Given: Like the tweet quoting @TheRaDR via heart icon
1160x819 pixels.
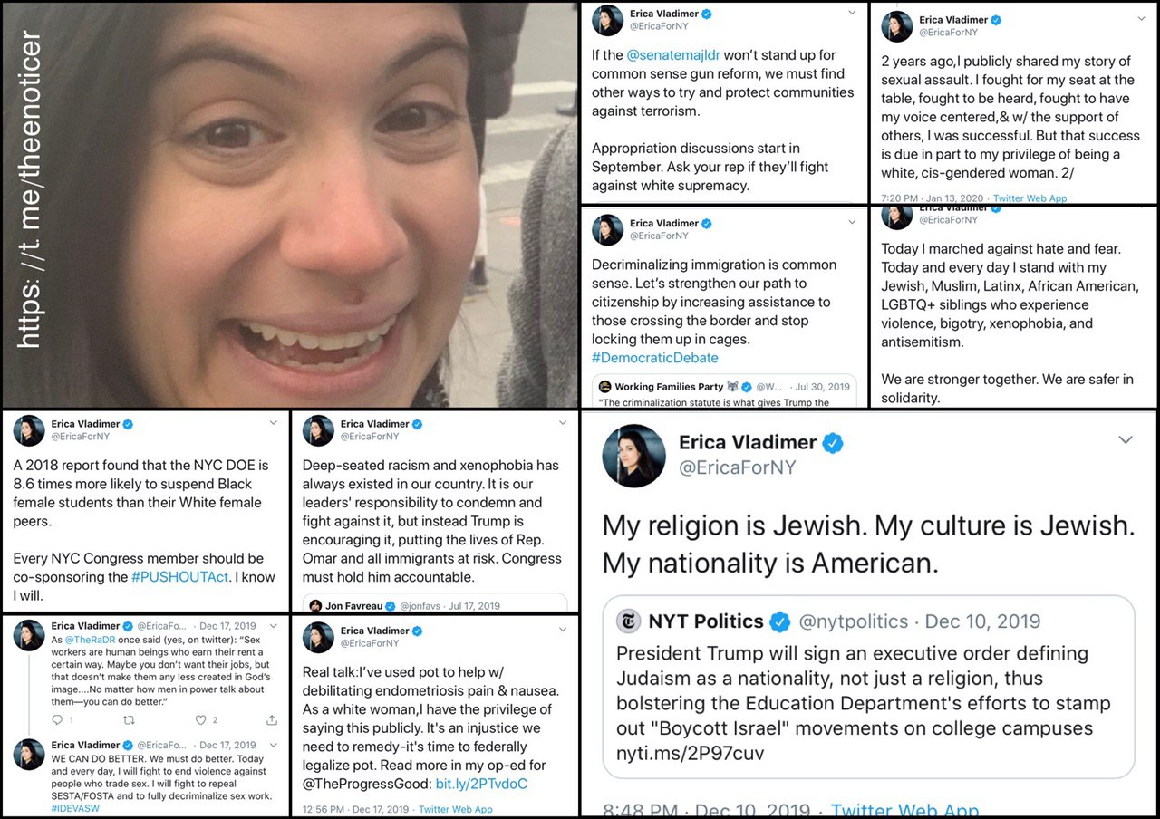Looking at the screenshot, I should pos(201,720).
